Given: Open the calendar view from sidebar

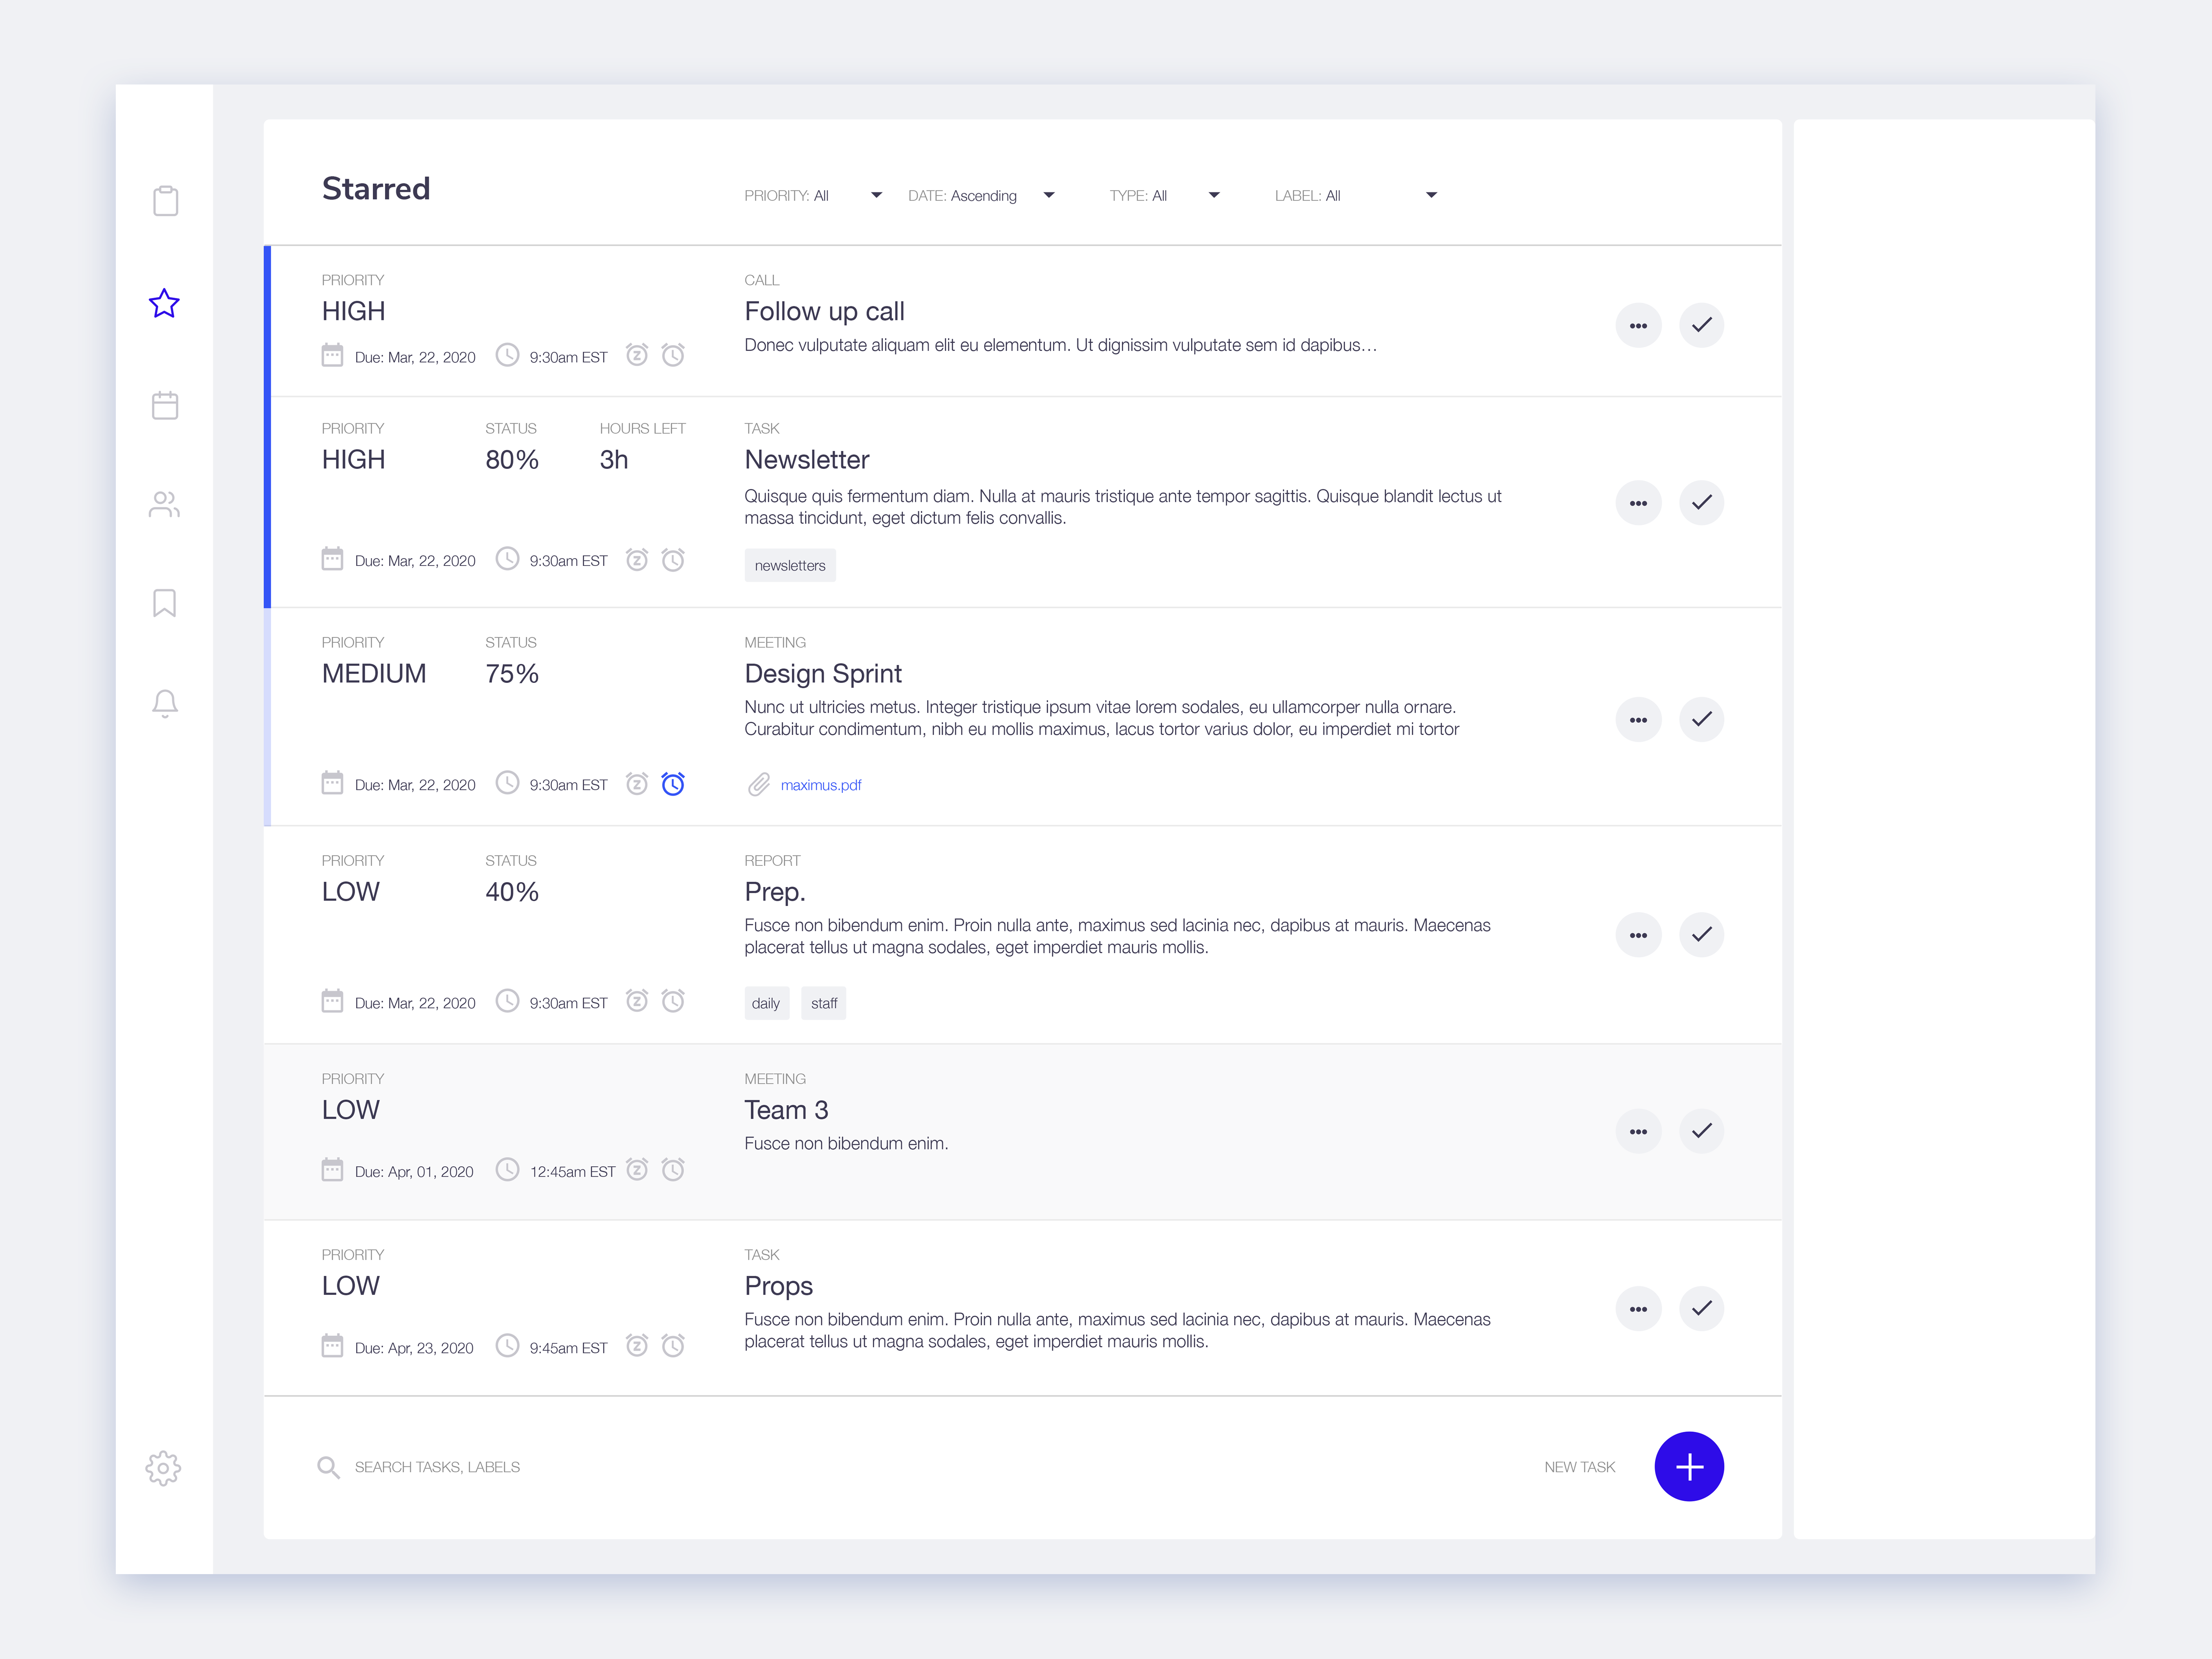Looking at the screenshot, I should 165,405.
